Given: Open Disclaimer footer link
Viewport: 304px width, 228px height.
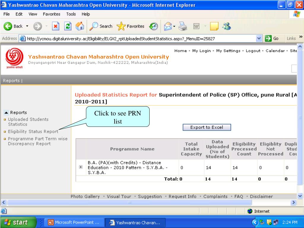Looking at the screenshot, I should (261, 197).
